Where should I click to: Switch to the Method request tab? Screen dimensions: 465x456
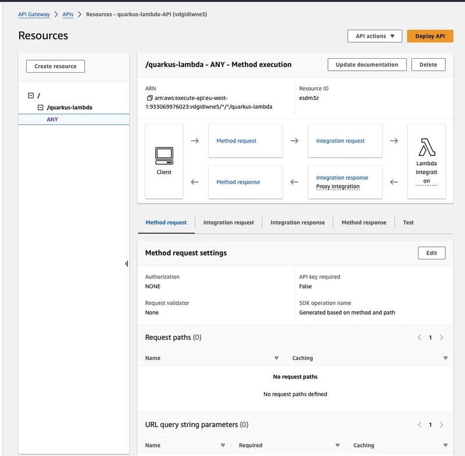click(166, 223)
